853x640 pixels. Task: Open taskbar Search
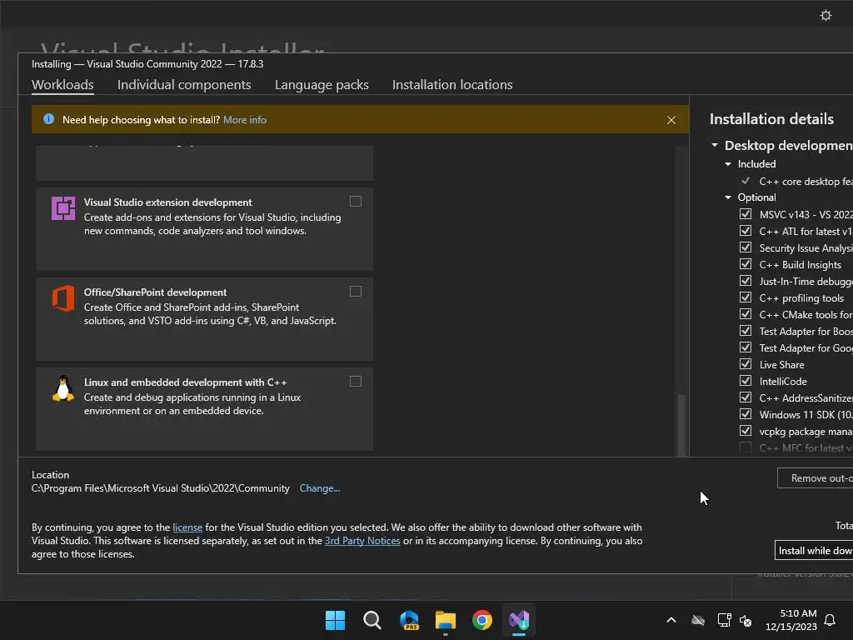pyautogui.click(x=372, y=620)
